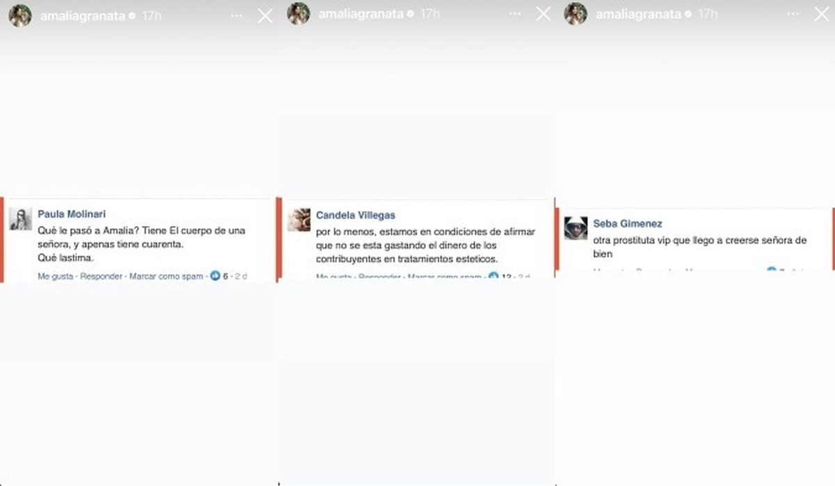Open three-dot options menu in first story
This screenshot has height=486, width=835.
pyautogui.click(x=237, y=15)
